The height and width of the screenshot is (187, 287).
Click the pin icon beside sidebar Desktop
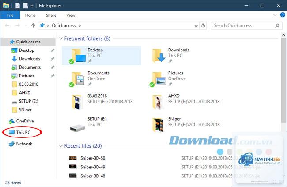53,50
